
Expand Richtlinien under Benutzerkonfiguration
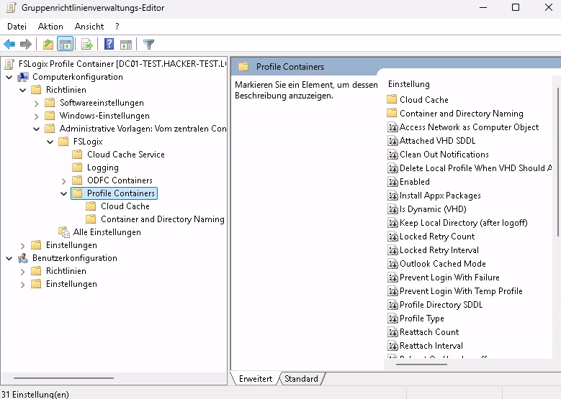tap(23, 271)
